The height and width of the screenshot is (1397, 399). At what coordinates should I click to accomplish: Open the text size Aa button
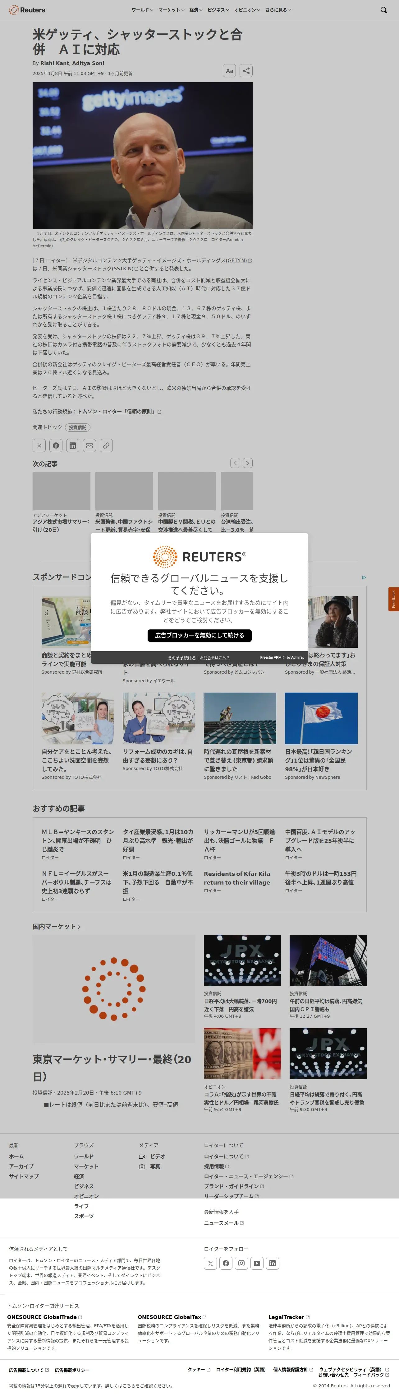(x=230, y=71)
